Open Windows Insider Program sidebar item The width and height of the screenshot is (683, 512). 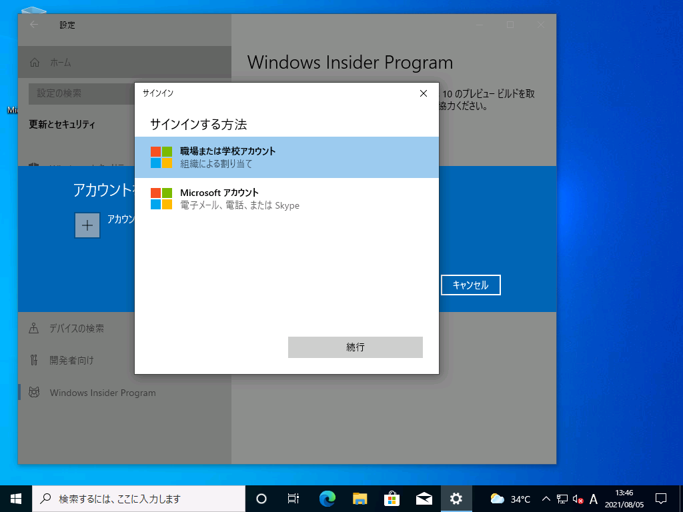click(x=125, y=393)
